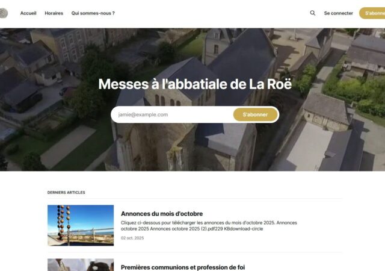The height and width of the screenshot is (271, 385).
Task: Open the 'Qui sommes-nous ?' page
Action: [x=93, y=13]
